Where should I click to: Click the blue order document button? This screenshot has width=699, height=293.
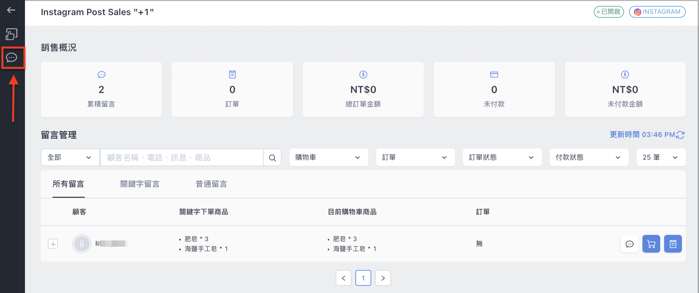[673, 244]
